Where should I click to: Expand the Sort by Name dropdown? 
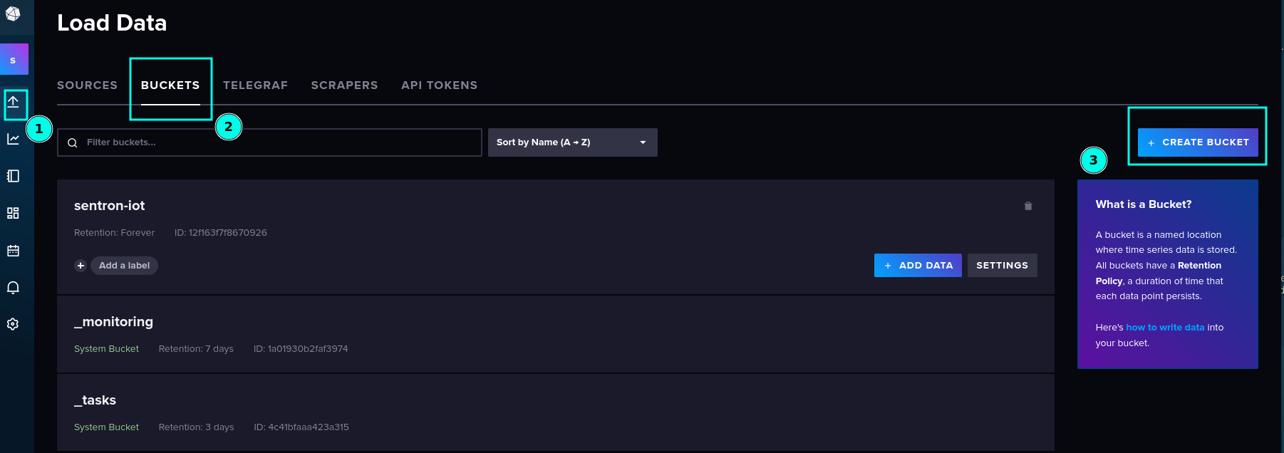tap(572, 142)
